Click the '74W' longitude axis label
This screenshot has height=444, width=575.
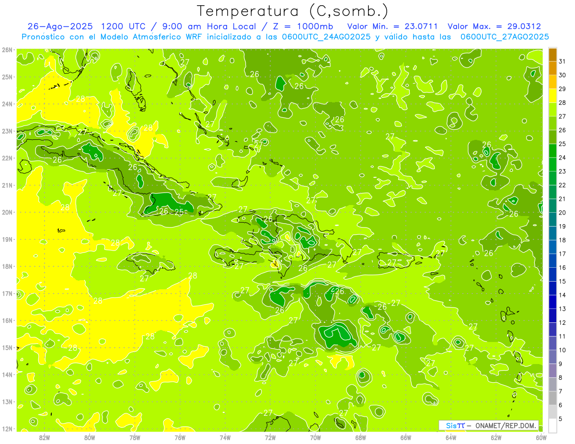[225, 437]
